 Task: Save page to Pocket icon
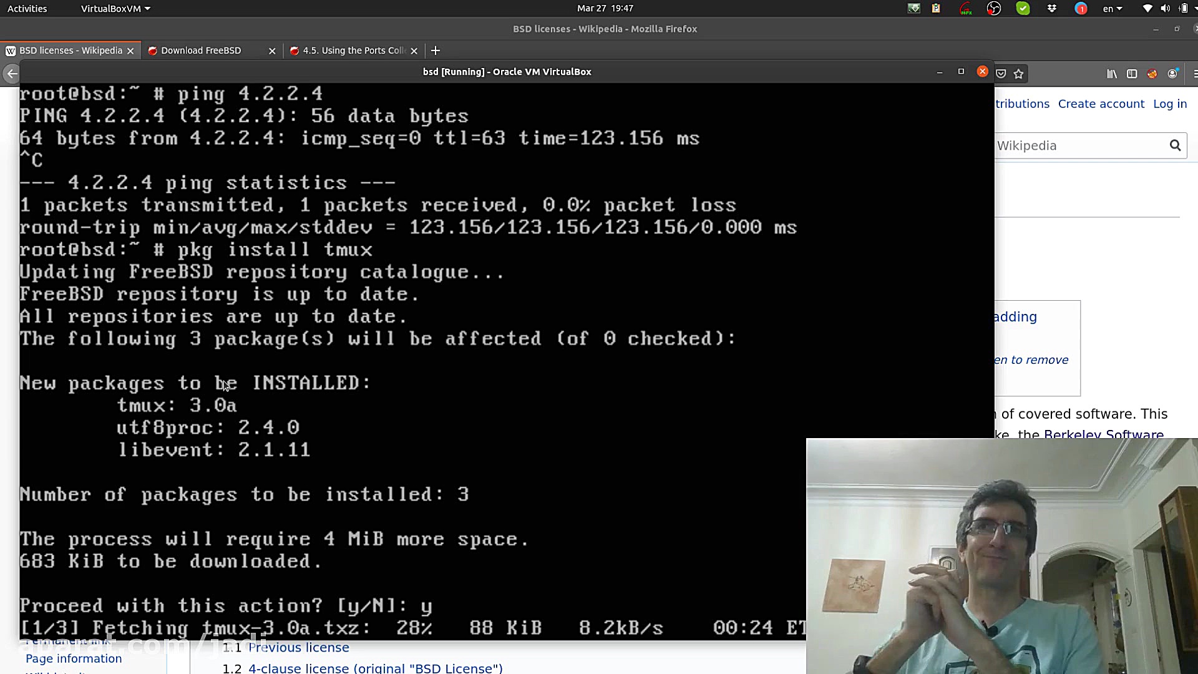[1001, 74]
